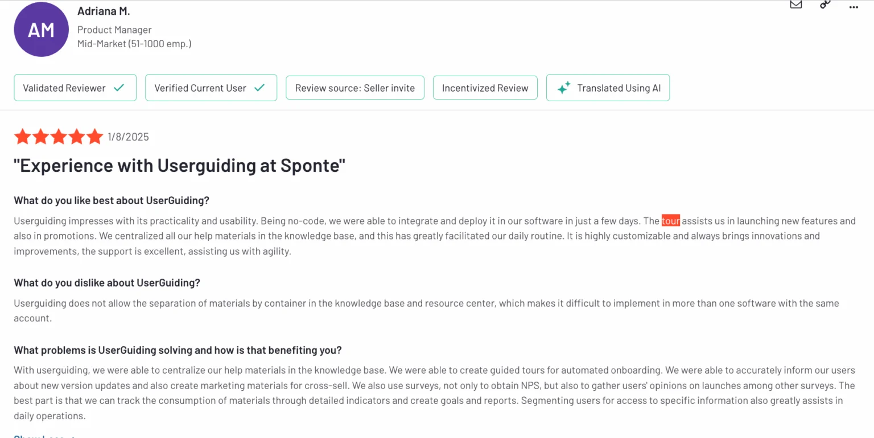Image resolution: width=874 pixels, height=438 pixels.
Task: Click the Incentivized Review badge
Action: (x=485, y=88)
